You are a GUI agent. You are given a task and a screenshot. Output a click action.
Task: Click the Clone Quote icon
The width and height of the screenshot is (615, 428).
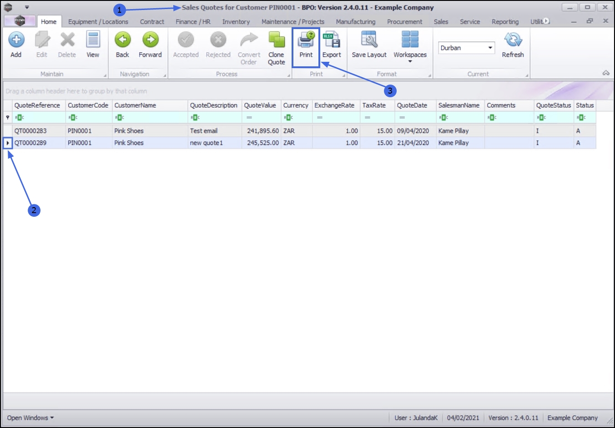pos(276,48)
